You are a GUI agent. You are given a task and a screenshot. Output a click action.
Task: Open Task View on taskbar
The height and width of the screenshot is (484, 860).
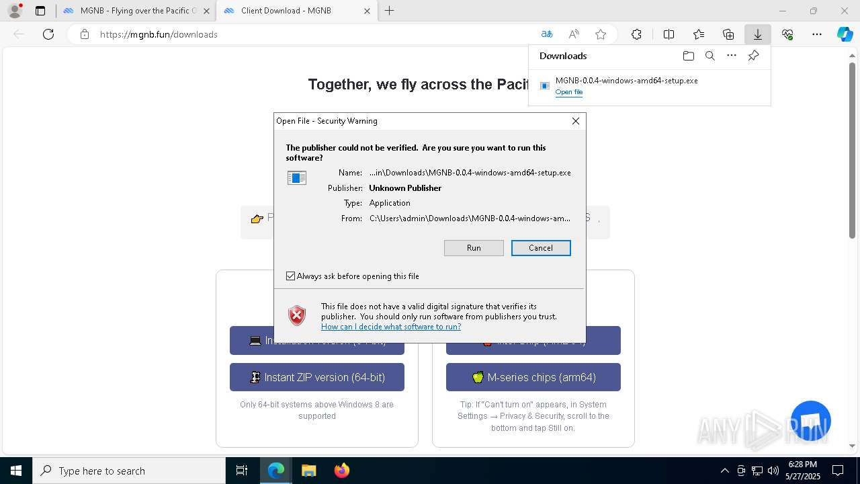click(242, 471)
